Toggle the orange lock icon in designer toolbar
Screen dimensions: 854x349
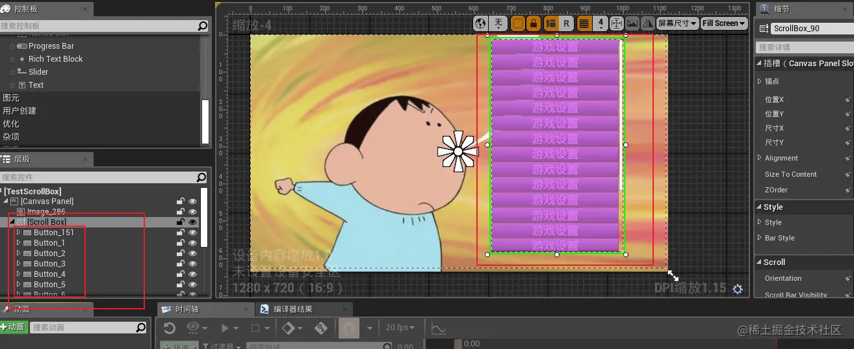pos(533,23)
